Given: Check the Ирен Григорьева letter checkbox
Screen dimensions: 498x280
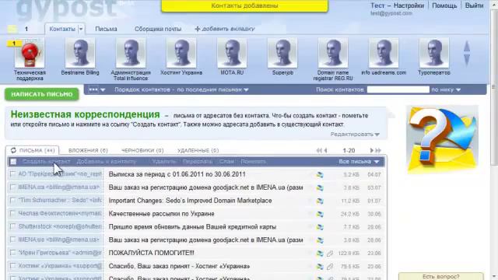Looking at the screenshot, I should point(12,253).
